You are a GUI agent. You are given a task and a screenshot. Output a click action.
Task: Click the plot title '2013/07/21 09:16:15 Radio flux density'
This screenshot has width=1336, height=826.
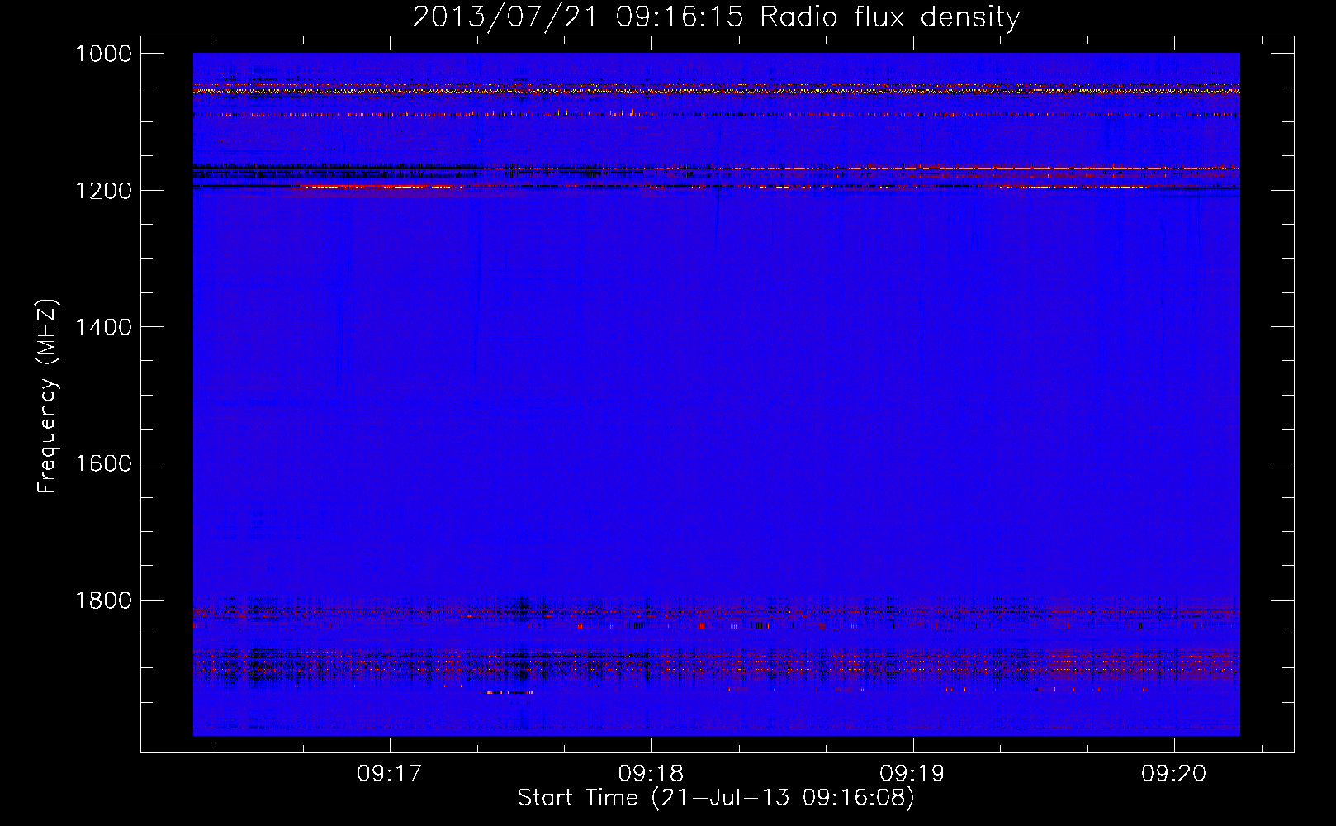(716, 17)
